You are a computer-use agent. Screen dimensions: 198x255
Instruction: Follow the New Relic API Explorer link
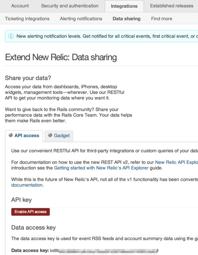click(177, 162)
